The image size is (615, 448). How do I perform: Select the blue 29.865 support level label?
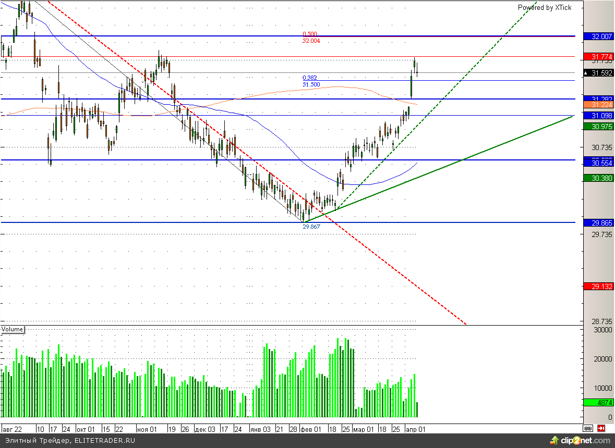(598, 223)
